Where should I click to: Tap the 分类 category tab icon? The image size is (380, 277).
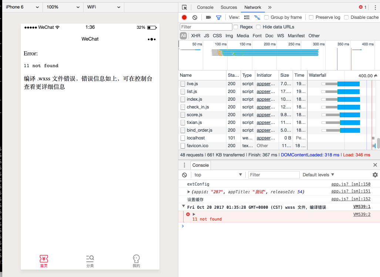pyautogui.click(x=90, y=259)
